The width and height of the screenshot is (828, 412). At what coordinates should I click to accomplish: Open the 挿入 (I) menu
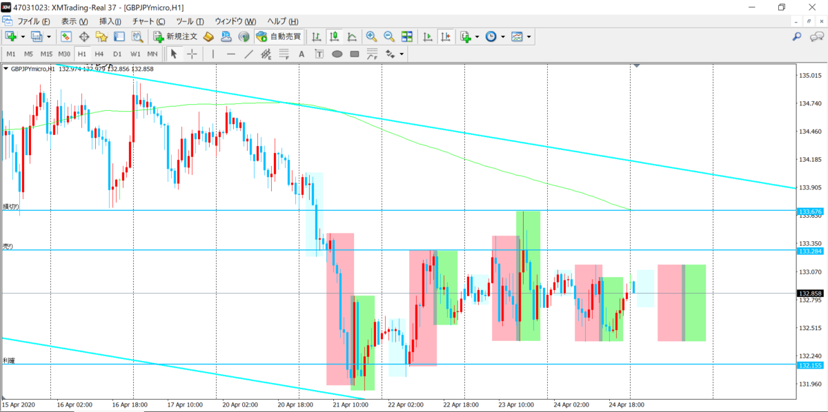110,21
